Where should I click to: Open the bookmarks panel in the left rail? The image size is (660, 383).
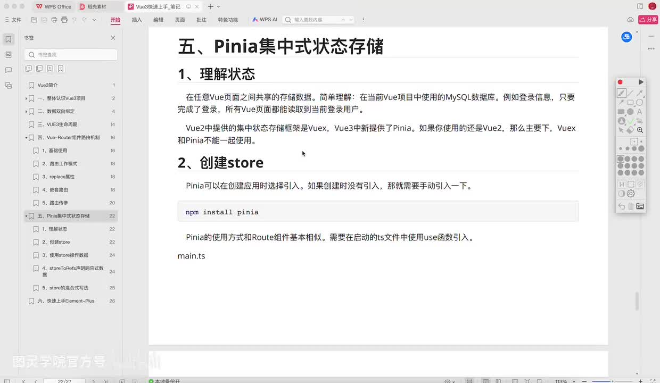(8, 39)
